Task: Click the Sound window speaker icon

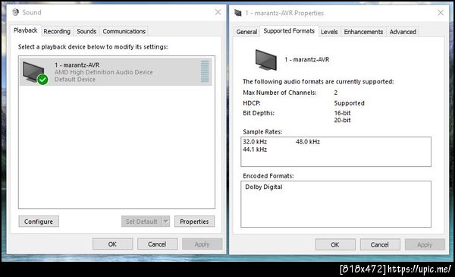Action: (16, 12)
